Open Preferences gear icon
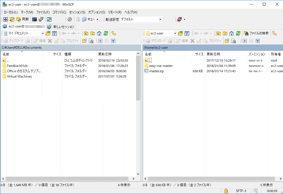 (x=70, y=19)
